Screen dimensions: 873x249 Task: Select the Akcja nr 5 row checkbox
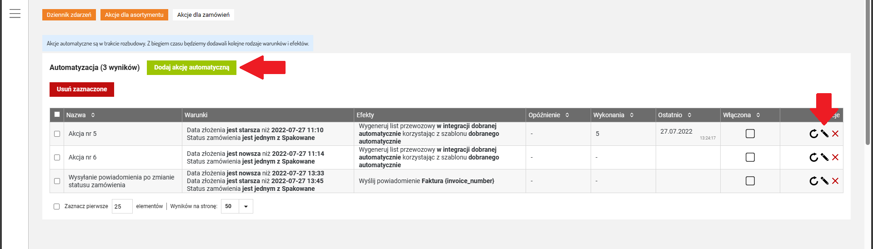pos(57,134)
